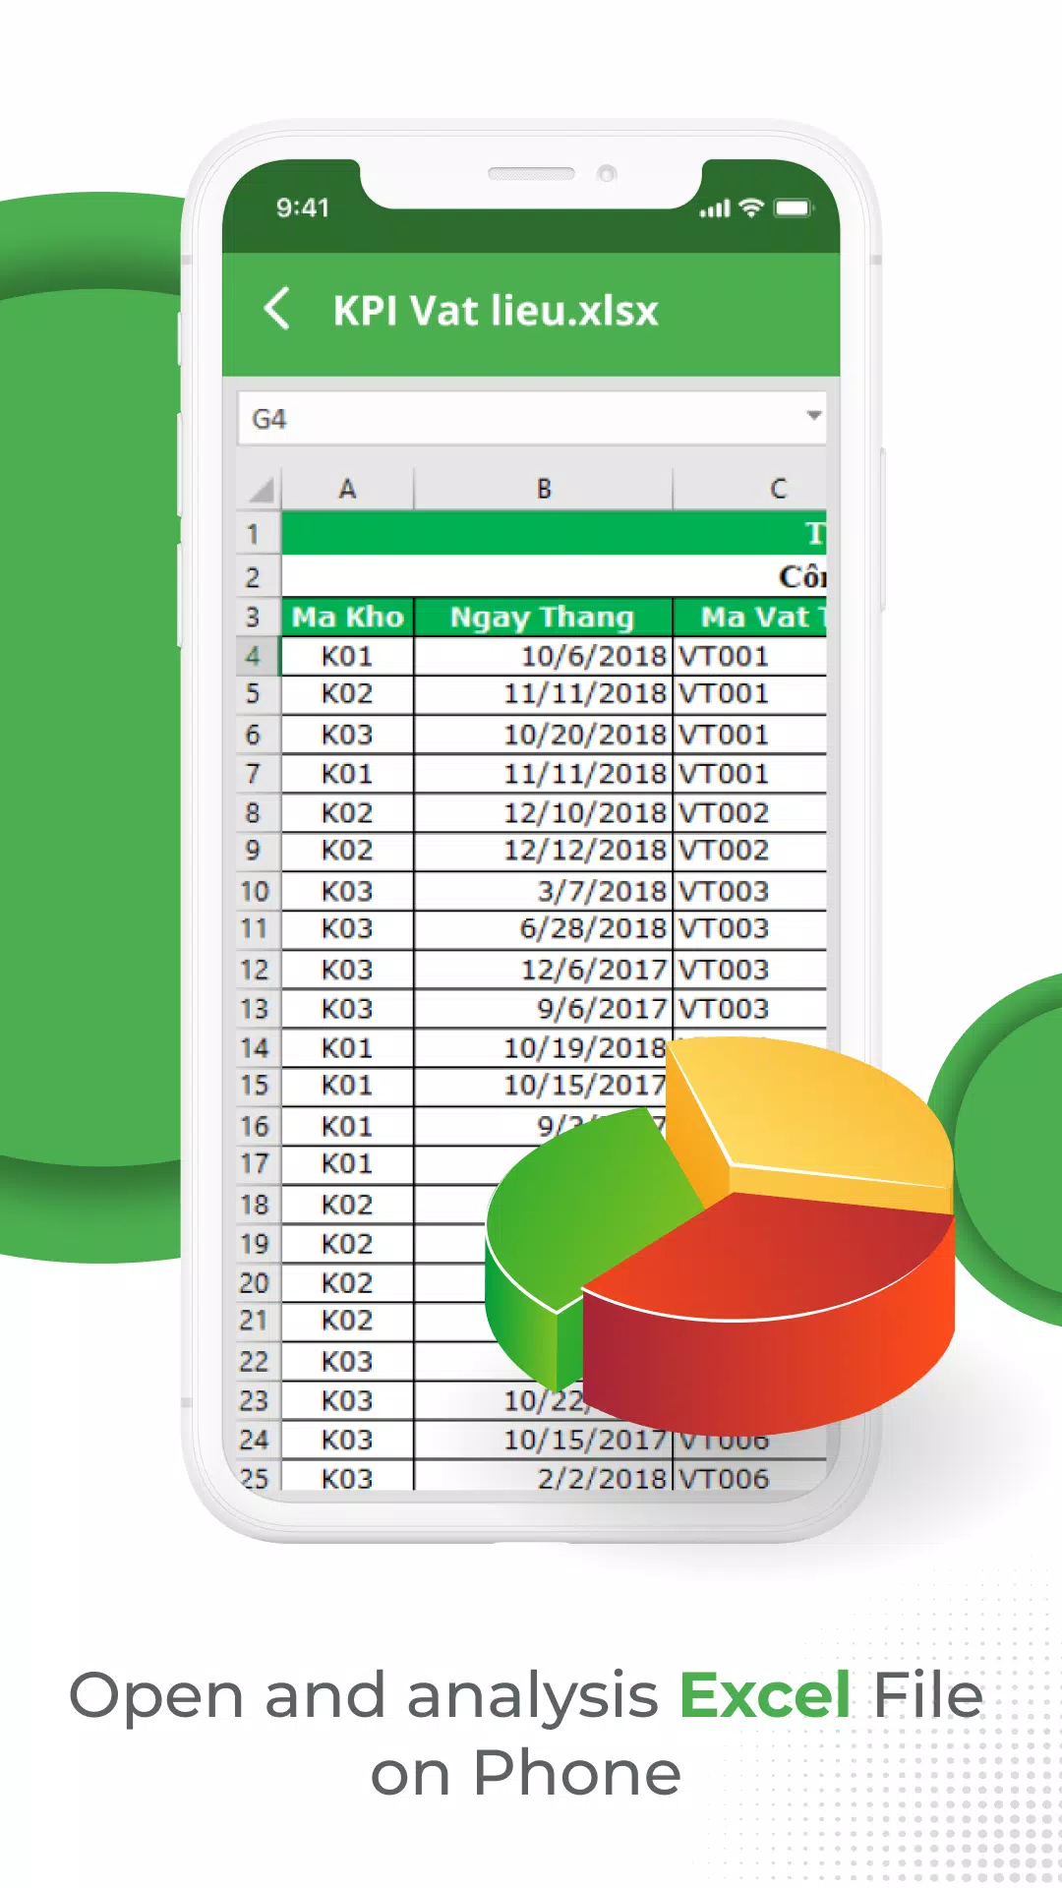1062x1888 pixels.
Task: Click the file title 'KPI Vat lieu.xlsx'
Action: 496,311
